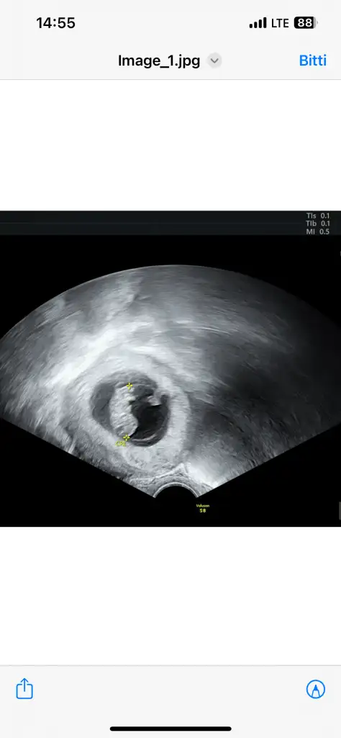
Task: Tap the LTE network label
Action: 280,23
